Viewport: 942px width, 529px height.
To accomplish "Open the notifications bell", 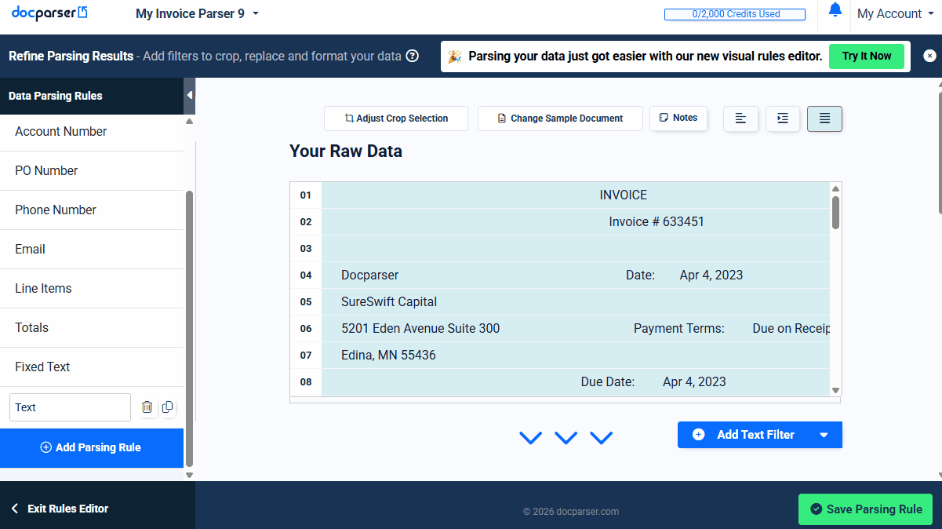I will (x=835, y=10).
